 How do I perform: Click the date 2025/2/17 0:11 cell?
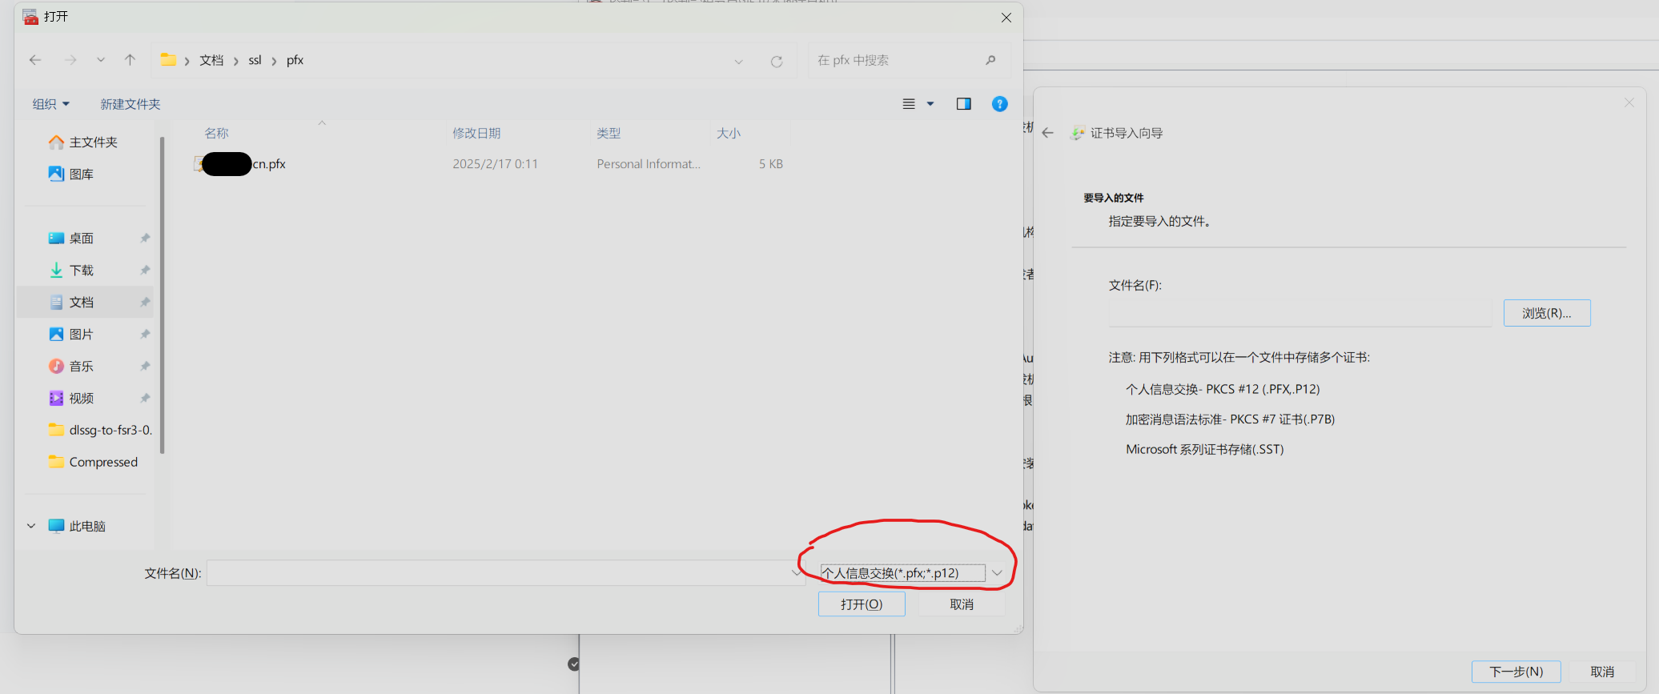(495, 164)
